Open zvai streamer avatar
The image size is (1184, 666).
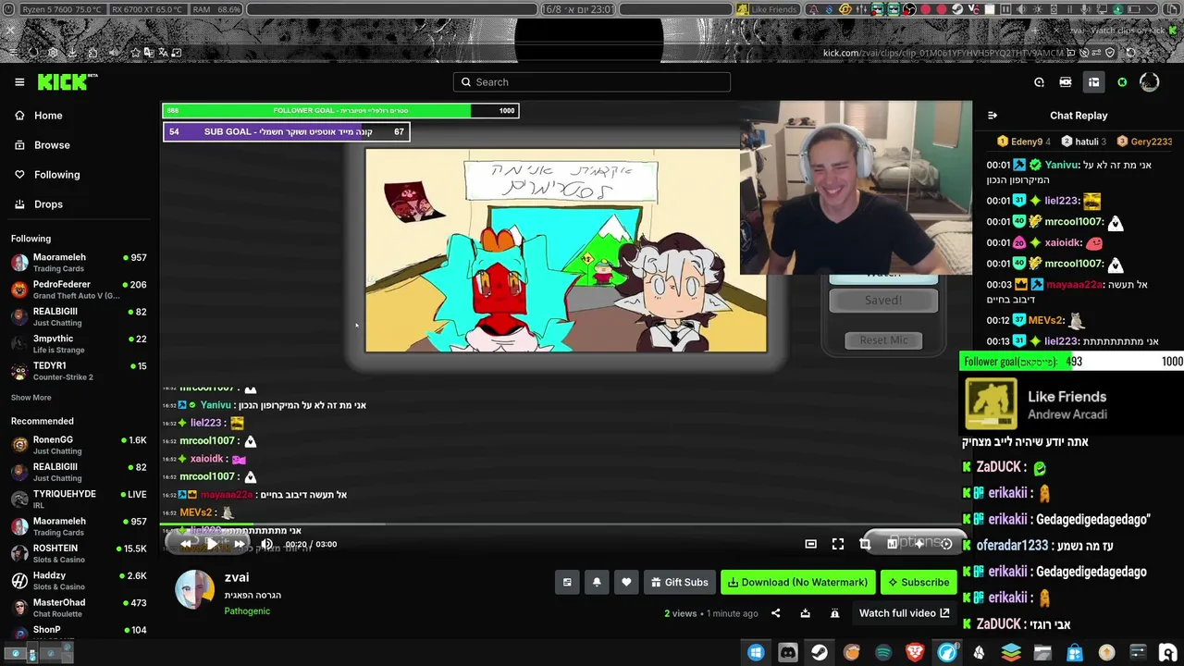tap(194, 589)
